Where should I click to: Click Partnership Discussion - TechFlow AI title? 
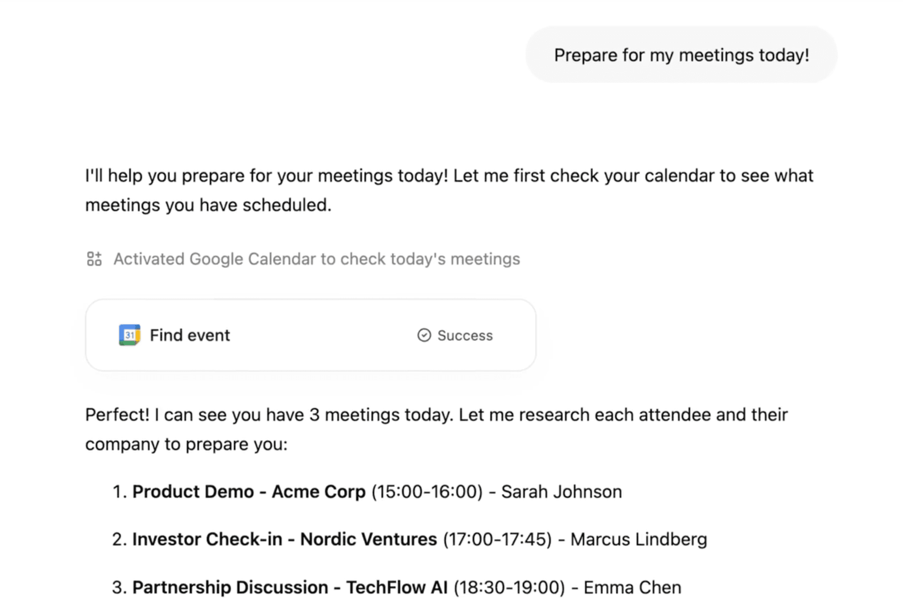click(290, 587)
